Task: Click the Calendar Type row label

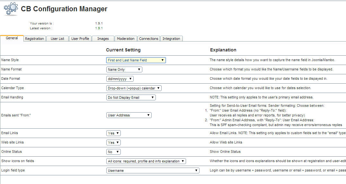Action: (x=12, y=88)
